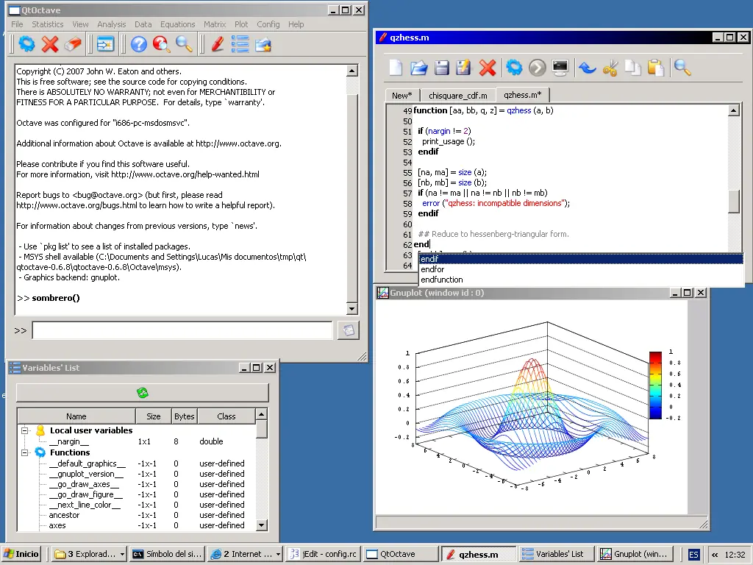Click the open folder icon in editor toolbar

click(x=418, y=68)
